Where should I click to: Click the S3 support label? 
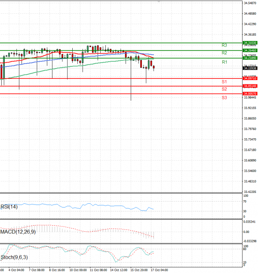pyautogui.click(x=224, y=97)
